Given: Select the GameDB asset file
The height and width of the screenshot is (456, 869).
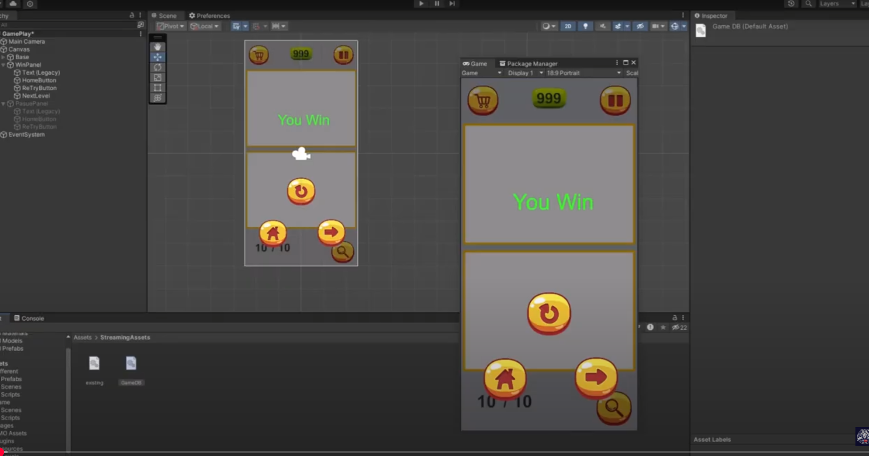Looking at the screenshot, I should click(131, 371).
